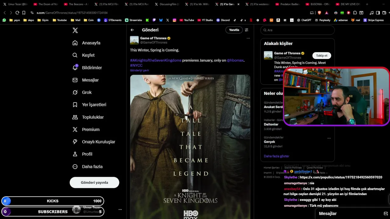Screen dimensions: 390x219
Task: Open the @GameOfThrones handle in post
Action: click(154, 43)
